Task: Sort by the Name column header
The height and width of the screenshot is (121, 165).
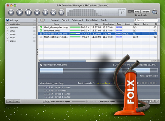Action: pos(56,24)
